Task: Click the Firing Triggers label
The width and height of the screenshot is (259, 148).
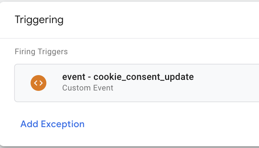Action: coord(41,52)
